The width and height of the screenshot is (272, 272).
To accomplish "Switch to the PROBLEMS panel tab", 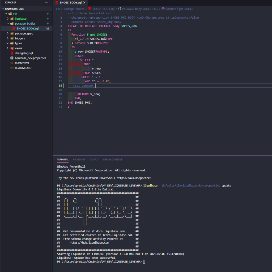I will pyautogui.click(x=79, y=159).
